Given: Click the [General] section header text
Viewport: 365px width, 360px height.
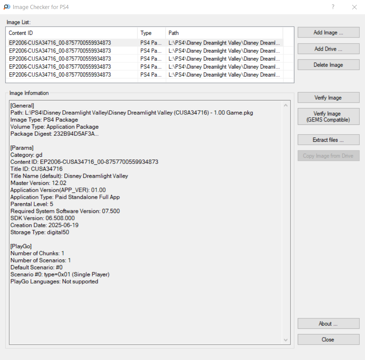Looking at the screenshot, I should point(22,106).
